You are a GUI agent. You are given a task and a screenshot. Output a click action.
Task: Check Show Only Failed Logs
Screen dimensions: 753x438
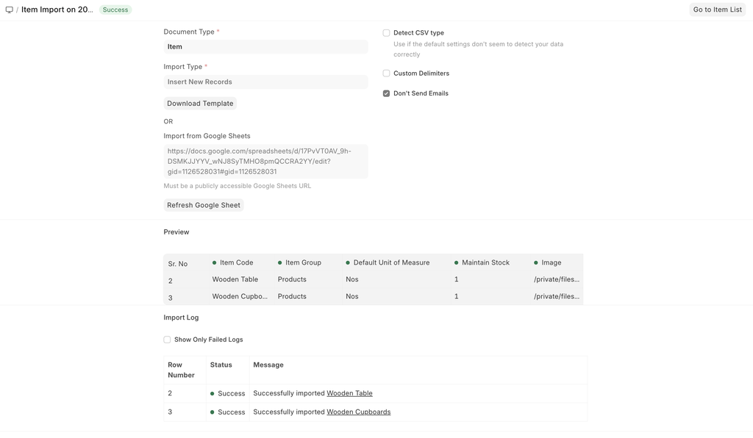tap(167, 340)
